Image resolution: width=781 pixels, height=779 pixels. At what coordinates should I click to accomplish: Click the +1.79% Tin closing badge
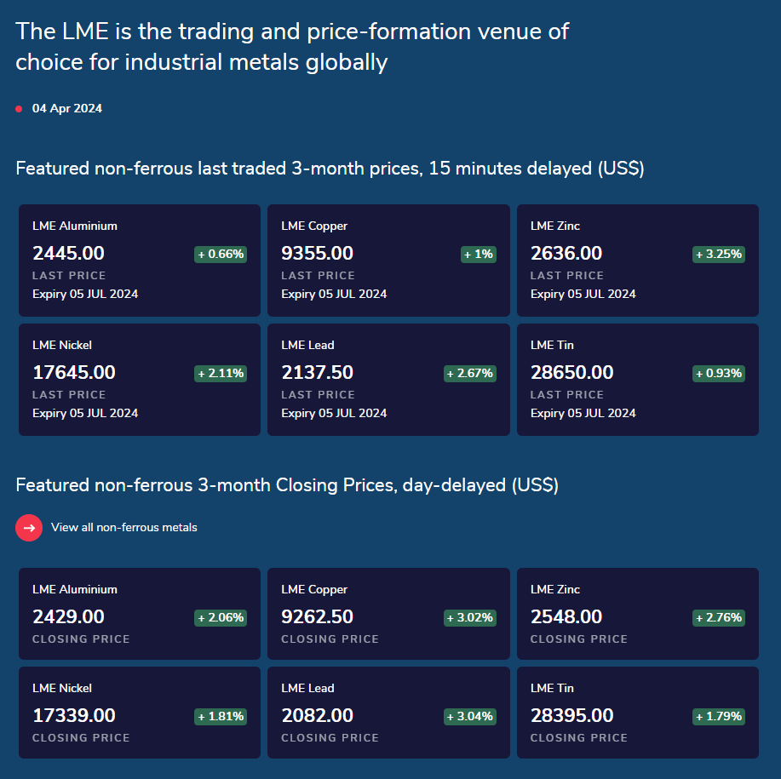click(719, 717)
